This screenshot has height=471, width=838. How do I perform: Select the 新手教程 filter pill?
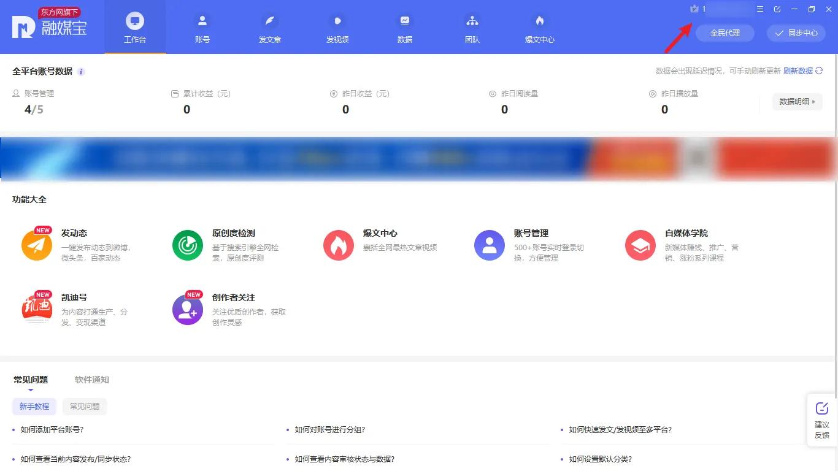pos(34,407)
